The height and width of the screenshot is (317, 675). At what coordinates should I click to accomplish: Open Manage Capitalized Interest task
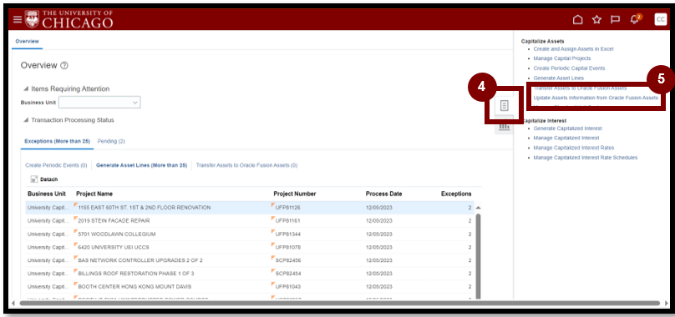coord(566,138)
